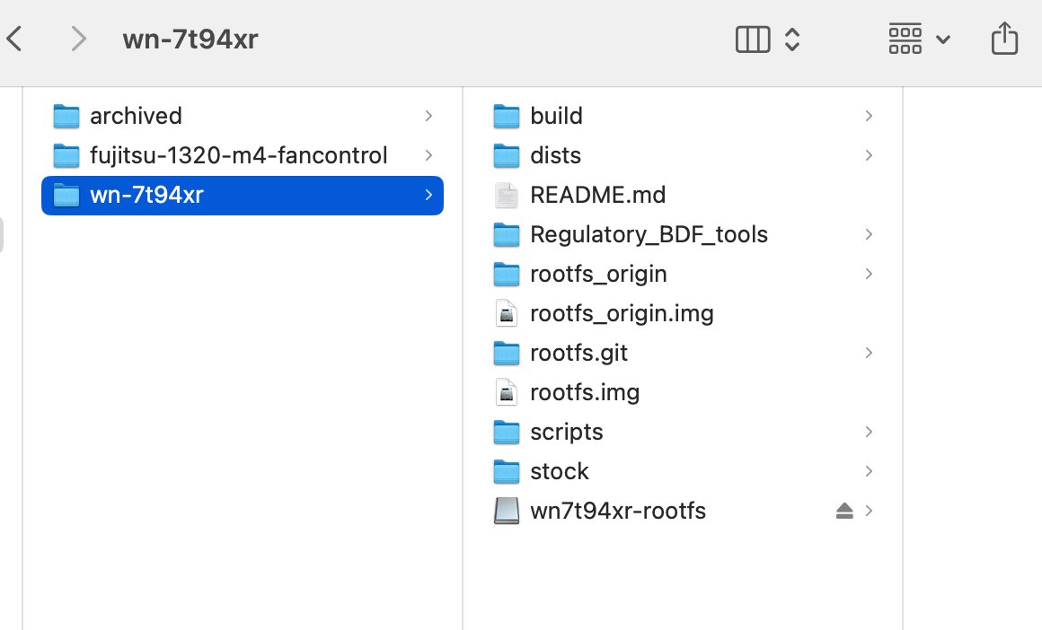The width and height of the screenshot is (1042, 630).
Task: Select the 'build' folder name
Action: [x=556, y=116]
